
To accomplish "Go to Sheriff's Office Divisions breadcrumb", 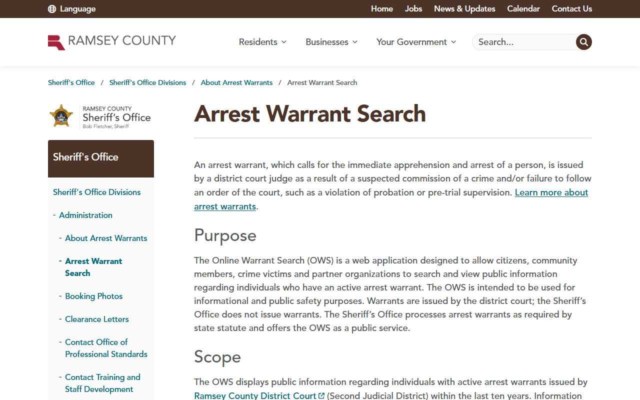I will pos(147,82).
